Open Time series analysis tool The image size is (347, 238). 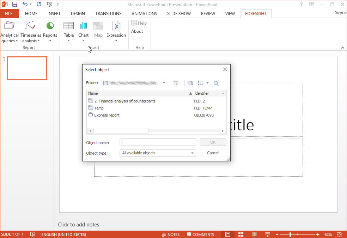31,32
